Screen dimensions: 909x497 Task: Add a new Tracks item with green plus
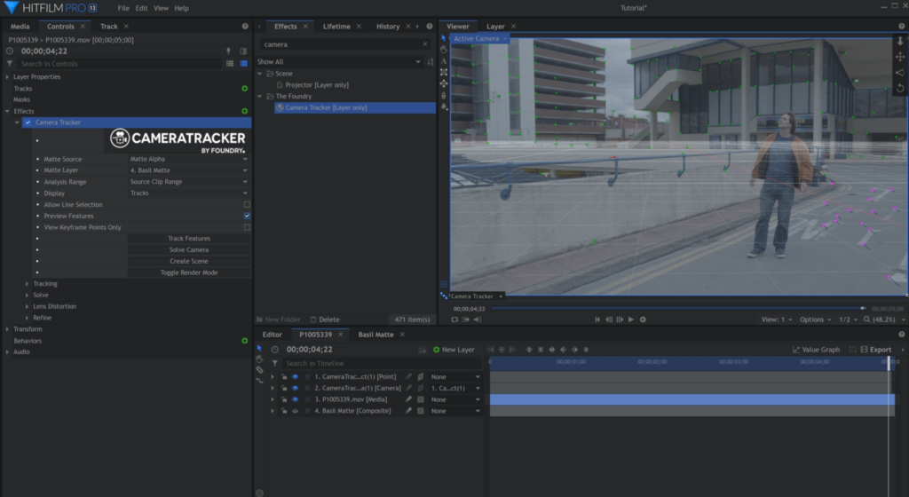[x=245, y=89]
